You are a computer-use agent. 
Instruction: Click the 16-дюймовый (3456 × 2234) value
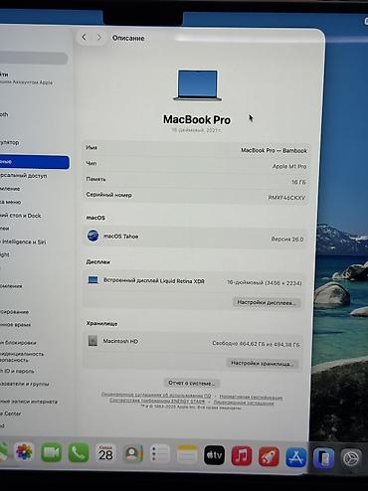tap(265, 283)
